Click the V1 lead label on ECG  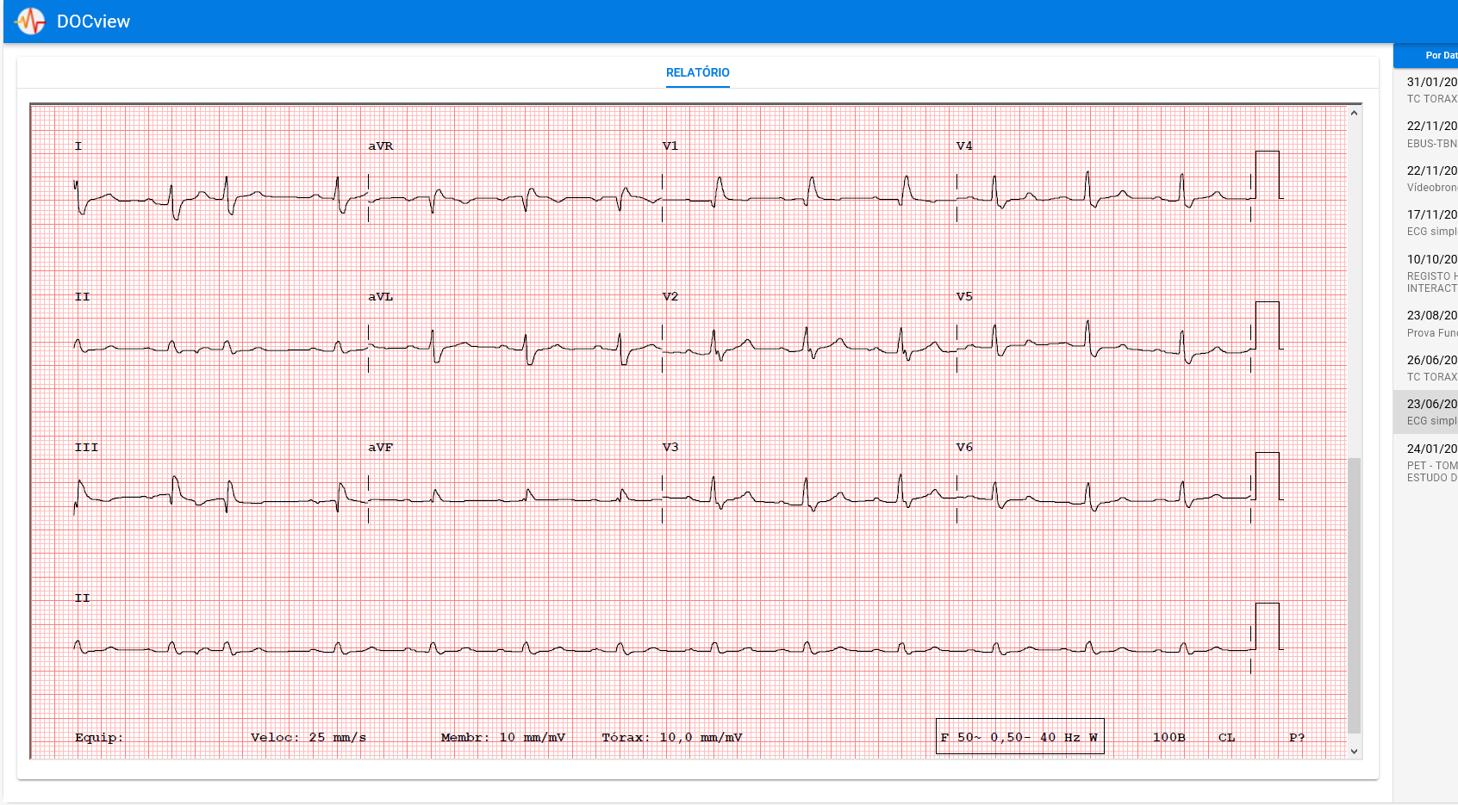[670, 146]
